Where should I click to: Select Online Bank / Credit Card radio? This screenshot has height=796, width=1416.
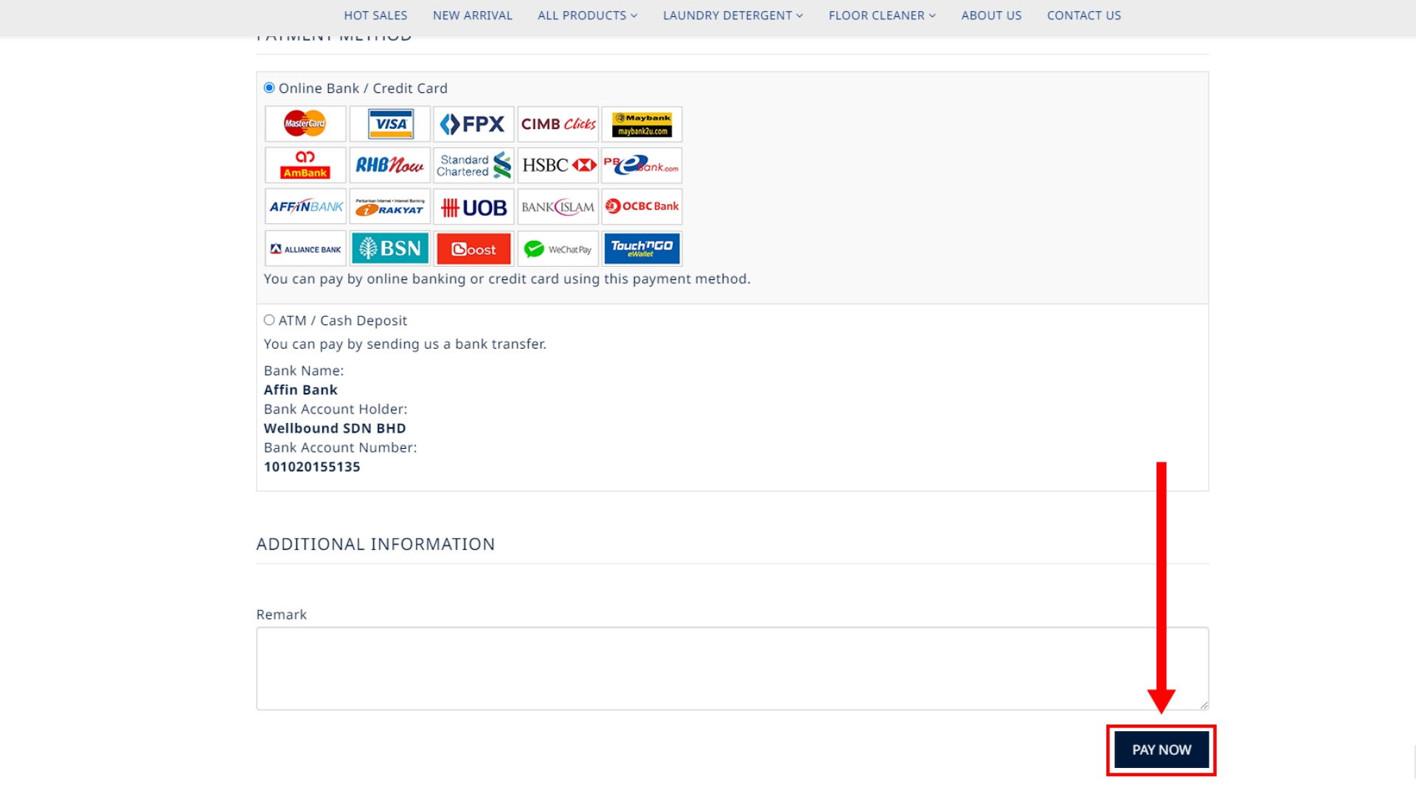tap(269, 88)
